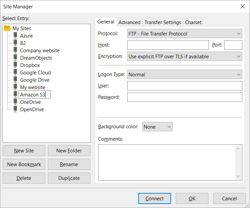This screenshot has width=250, height=208.
Task: Click the New Bookmark button
Action: [x=24, y=164]
